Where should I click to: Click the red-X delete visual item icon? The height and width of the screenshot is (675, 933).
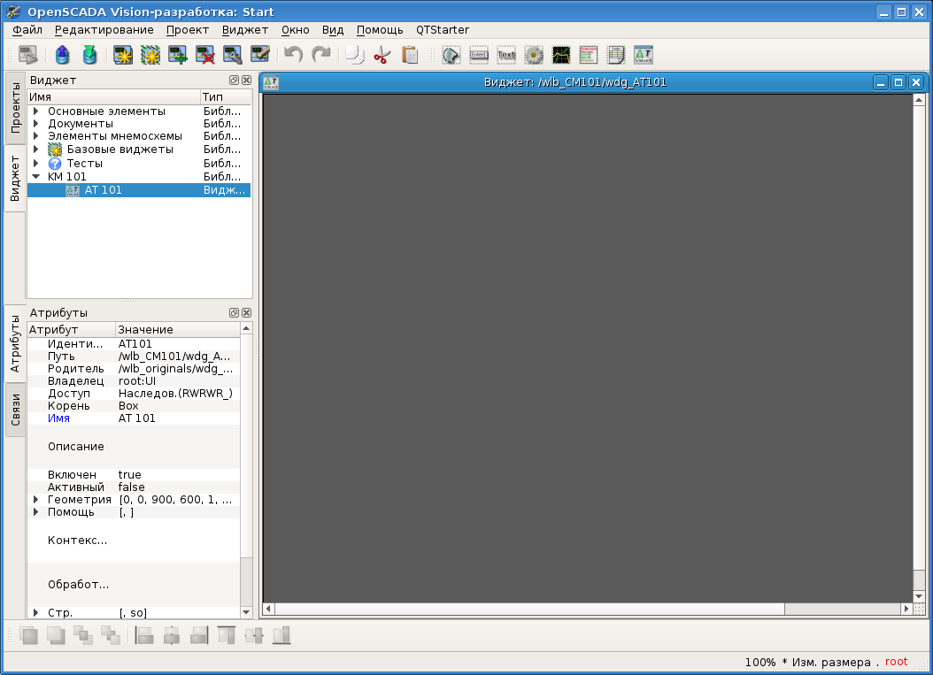tap(205, 55)
